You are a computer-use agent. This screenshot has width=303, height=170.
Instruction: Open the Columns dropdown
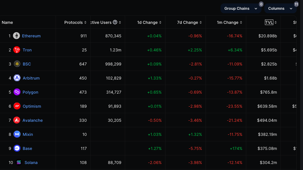tap(280, 9)
